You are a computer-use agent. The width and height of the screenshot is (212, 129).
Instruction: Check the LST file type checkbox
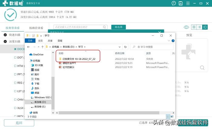coord(15,91)
